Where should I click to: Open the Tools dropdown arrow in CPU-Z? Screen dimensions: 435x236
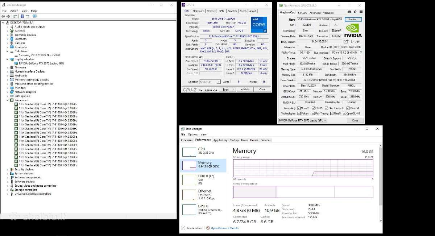[x=234, y=89]
